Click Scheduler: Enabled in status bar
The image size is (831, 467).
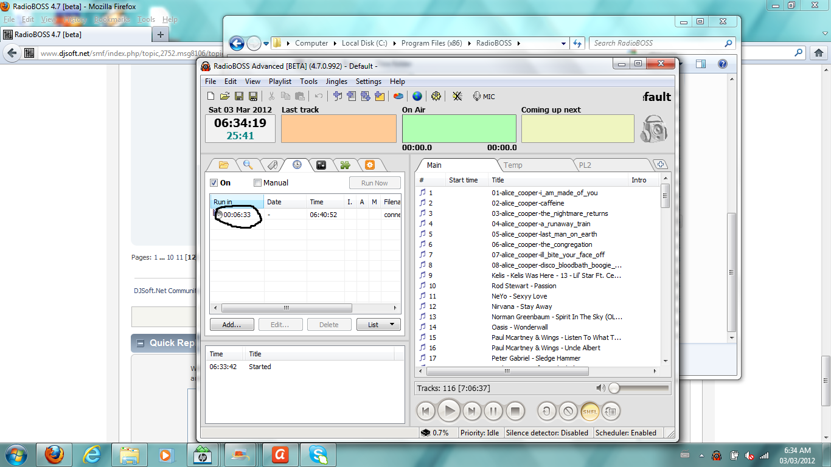point(626,433)
